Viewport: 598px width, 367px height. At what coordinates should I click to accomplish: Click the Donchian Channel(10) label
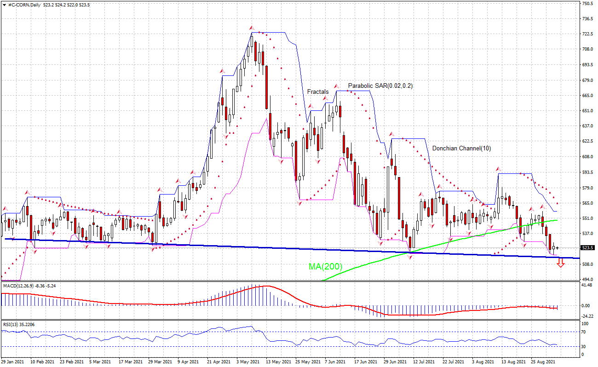tap(461, 149)
